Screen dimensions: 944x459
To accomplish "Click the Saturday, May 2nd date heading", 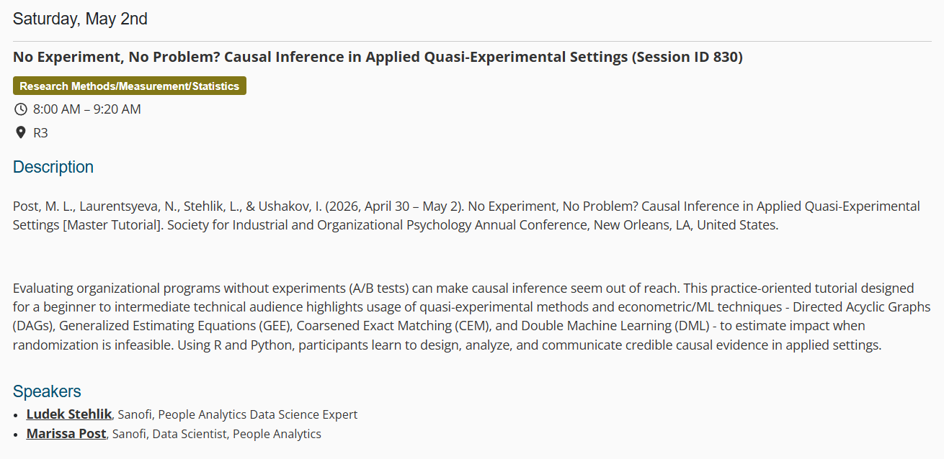I will click(x=80, y=19).
